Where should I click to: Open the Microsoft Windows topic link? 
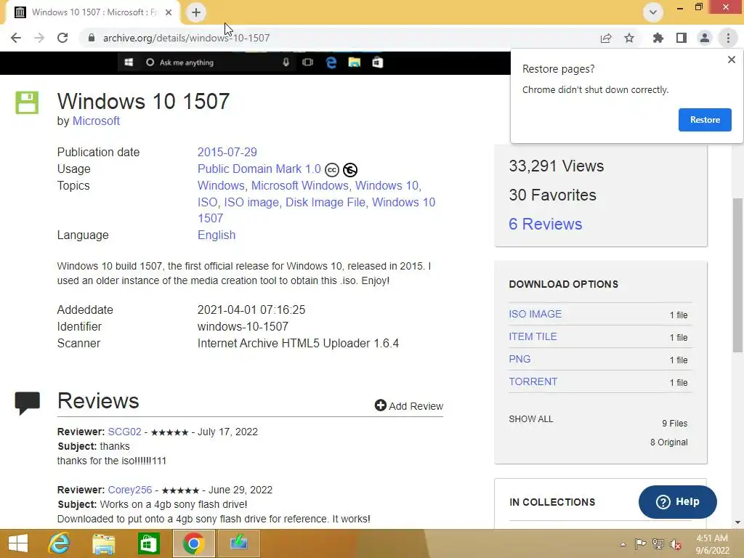(300, 185)
